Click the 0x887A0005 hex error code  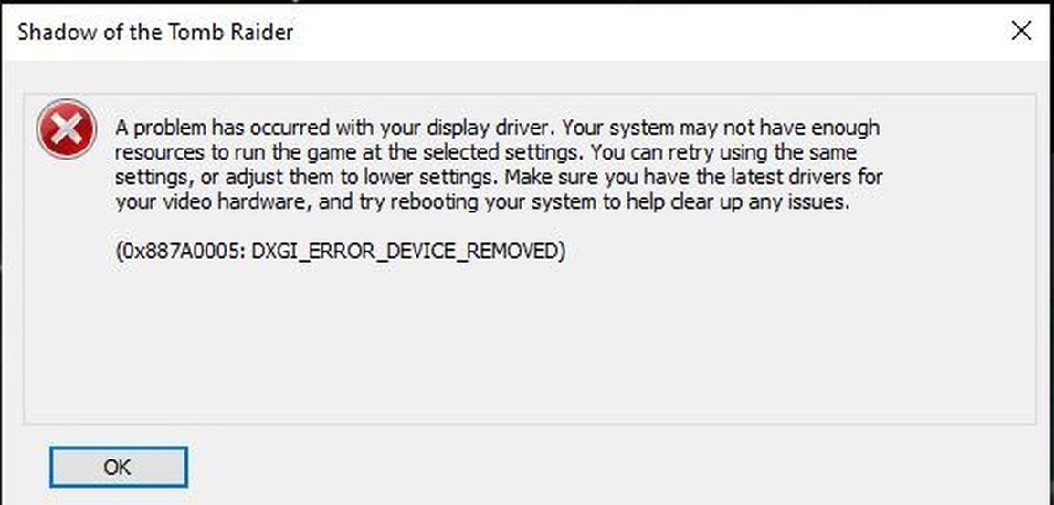pyautogui.click(x=184, y=251)
